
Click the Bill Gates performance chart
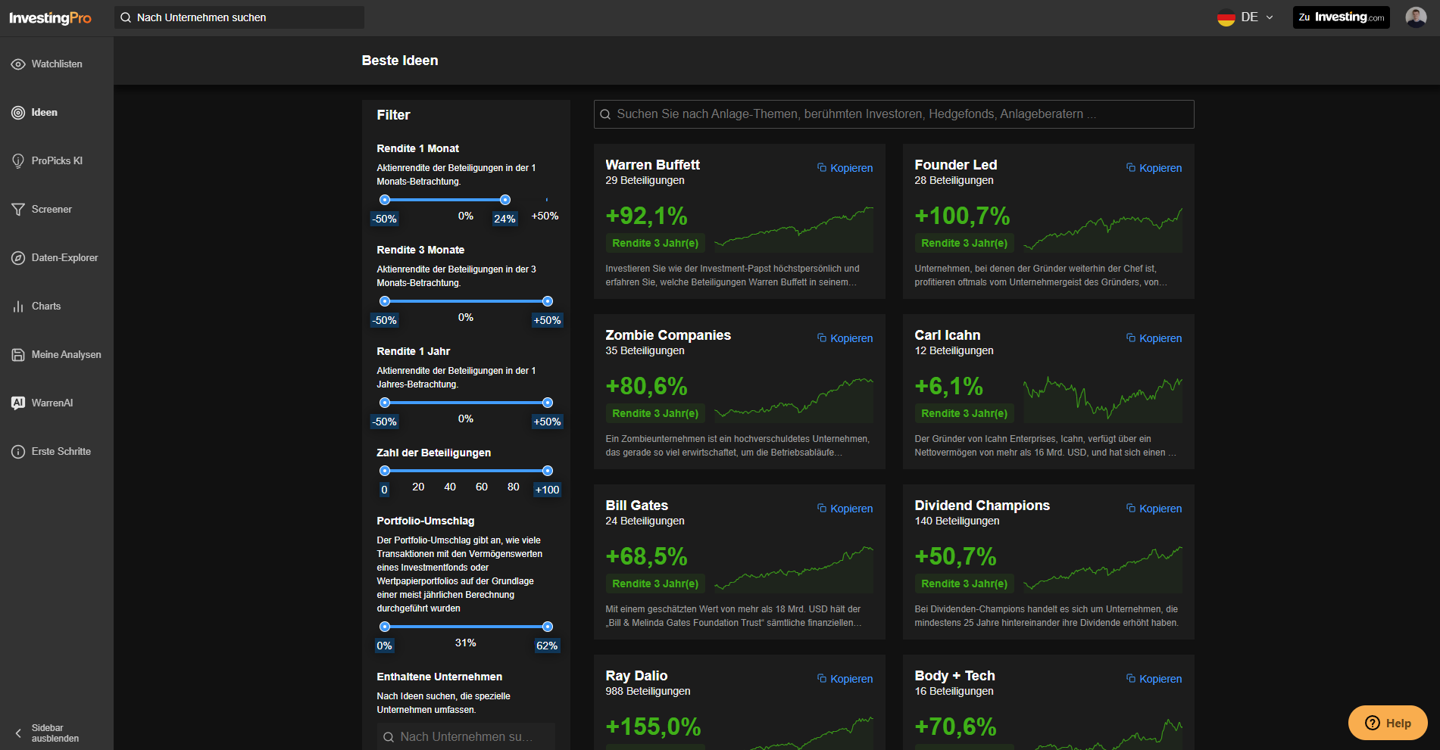pyautogui.click(x=794, y=569)
